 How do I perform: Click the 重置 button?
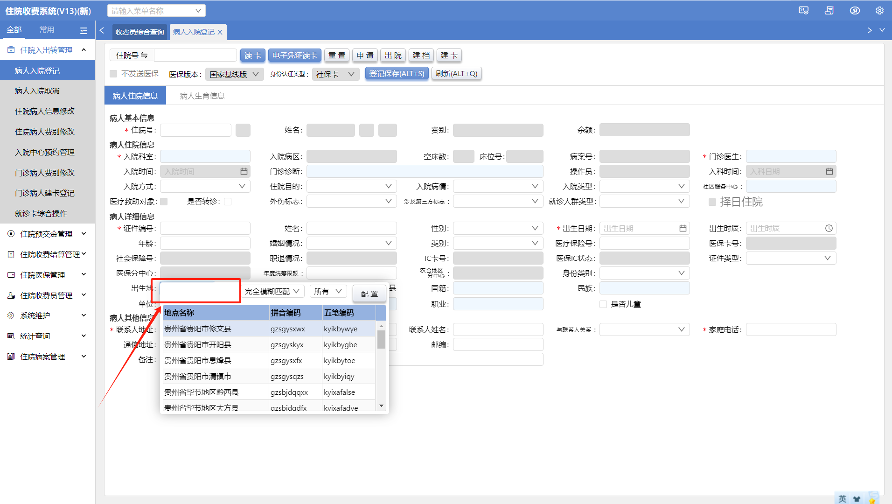(x=337, y=56)
